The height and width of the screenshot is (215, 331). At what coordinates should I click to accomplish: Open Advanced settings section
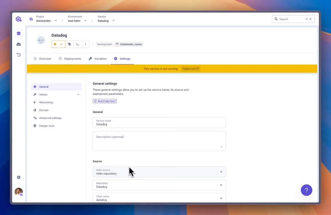56,118
